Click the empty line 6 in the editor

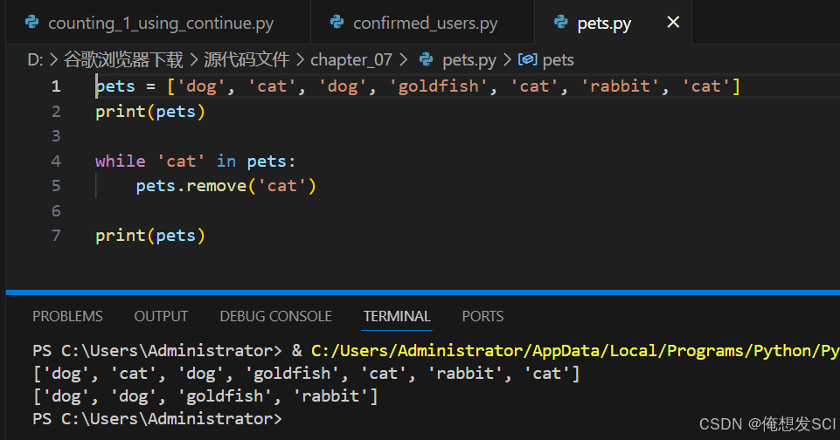coord(466,211)
